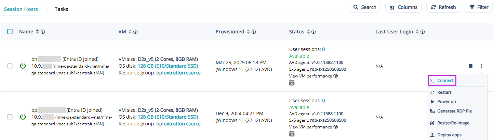Click the View VM performance eye icon, first row
The image size is (494, 140).
[x=336, y=76]
